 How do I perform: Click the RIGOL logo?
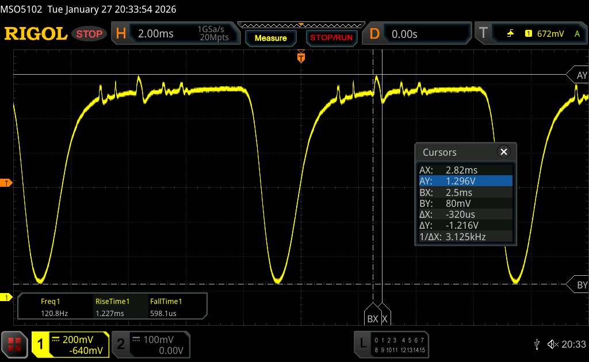pyautogui.click(x=36, y=34)
